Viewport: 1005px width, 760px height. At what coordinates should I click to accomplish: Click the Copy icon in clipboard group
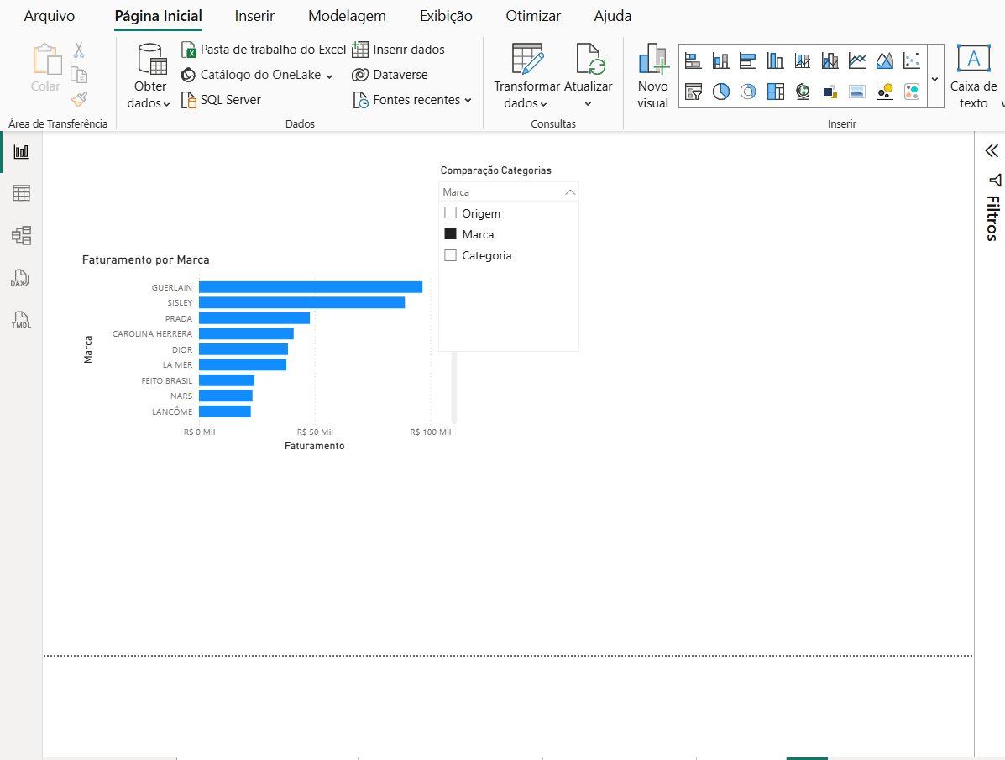79,75
